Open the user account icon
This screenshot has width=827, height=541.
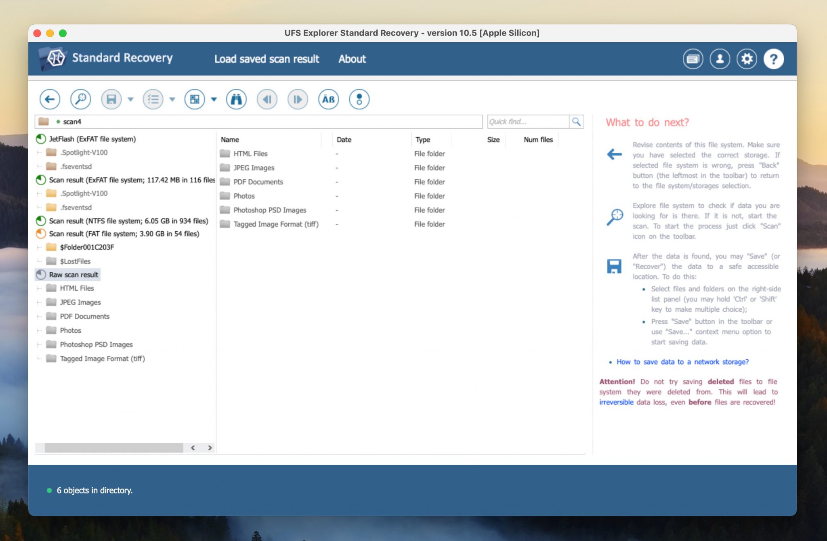pyautogui.click(x=720, y=59)
